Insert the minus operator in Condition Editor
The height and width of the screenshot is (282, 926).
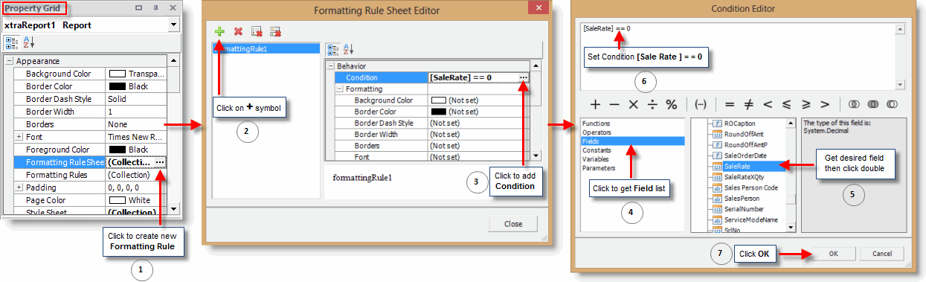[614, 103]
